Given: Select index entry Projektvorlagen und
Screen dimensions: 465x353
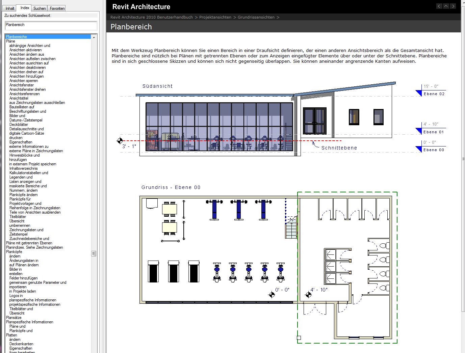Looking at the screenshot, I should pos(25,203).
